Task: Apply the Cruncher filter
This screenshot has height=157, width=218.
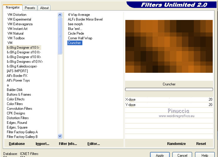Action: pos(160,155)
